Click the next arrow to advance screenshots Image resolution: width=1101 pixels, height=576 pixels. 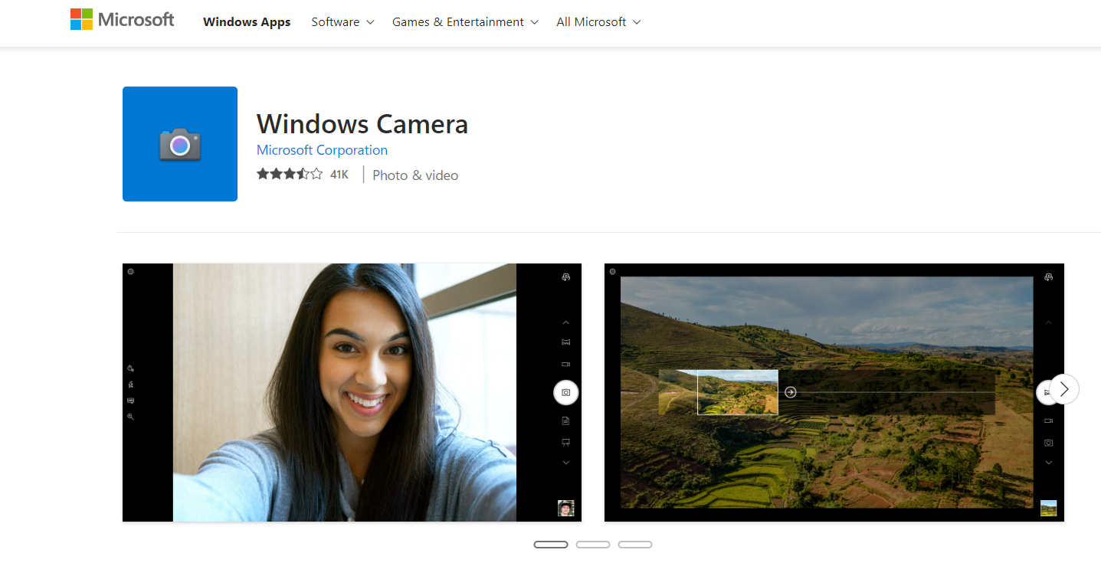[1064, 389]
